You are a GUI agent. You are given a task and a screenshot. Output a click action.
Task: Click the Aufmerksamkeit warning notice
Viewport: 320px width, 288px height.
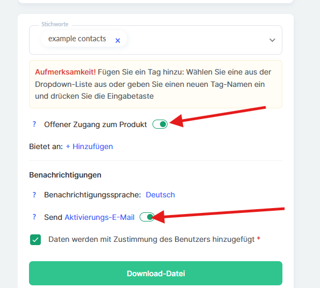click(x=156, y=84)
